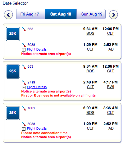Click American Airlines logo beside flight 1801
123x144 pixels.
pyautogui.click(x=24, y=108)
